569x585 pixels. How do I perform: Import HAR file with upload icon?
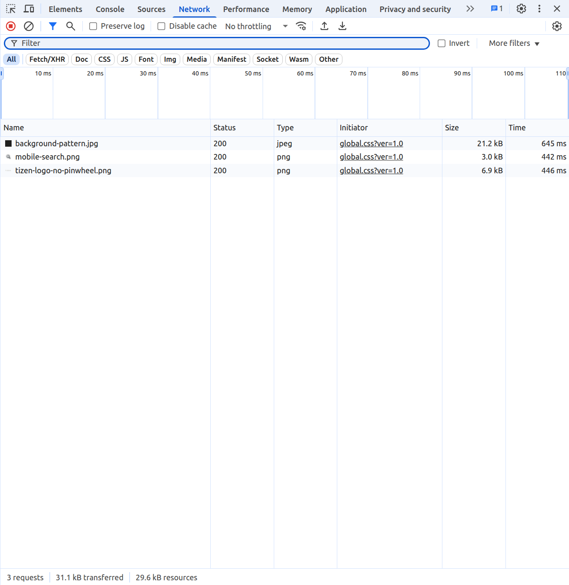pos(324,26)
